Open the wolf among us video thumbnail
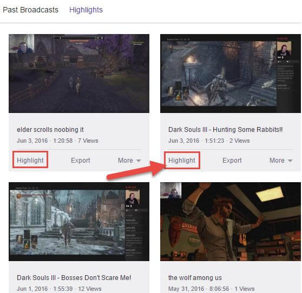This screenshot has height=293, width=302. 231,222
